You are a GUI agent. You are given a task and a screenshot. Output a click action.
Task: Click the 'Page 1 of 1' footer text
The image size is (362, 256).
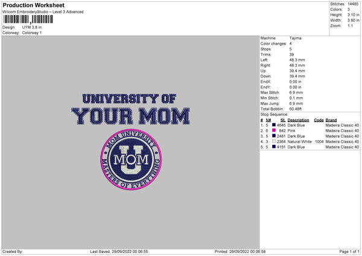tap(349, 251)
